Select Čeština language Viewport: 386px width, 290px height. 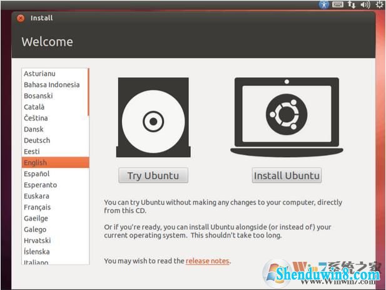(55, 118)
